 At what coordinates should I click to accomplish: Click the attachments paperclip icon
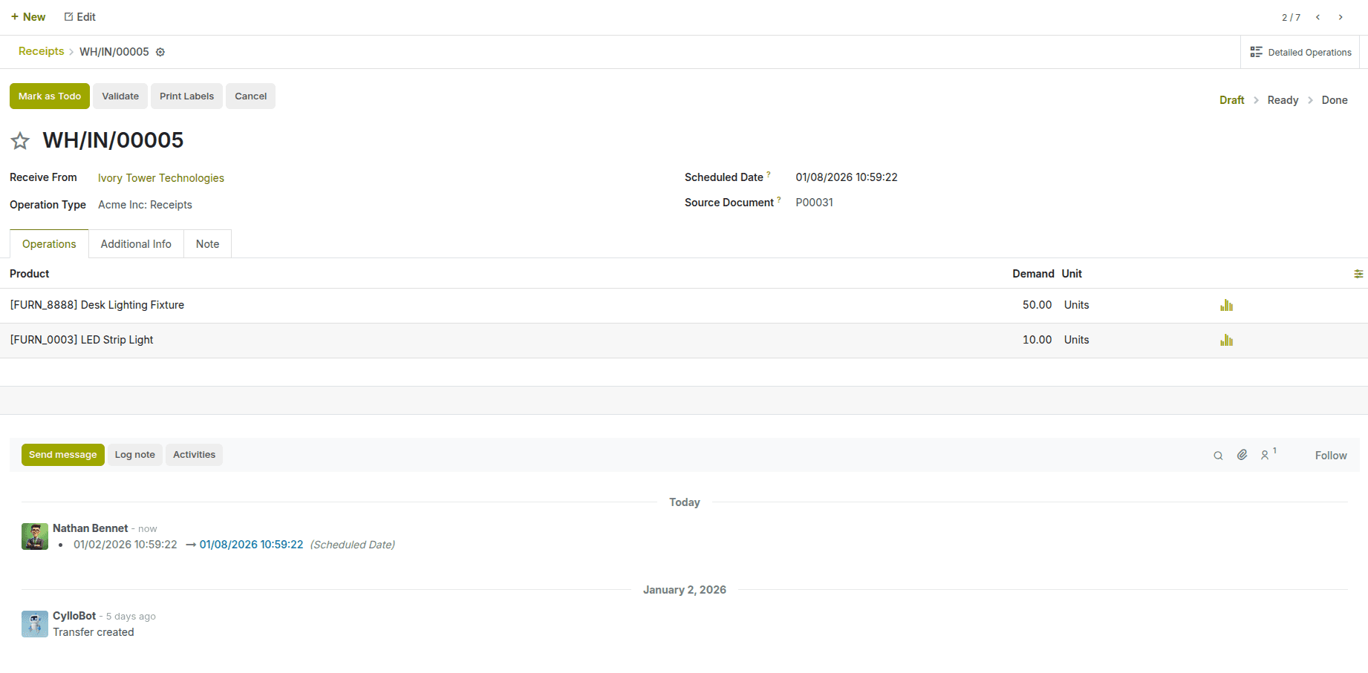pos(1242,455)
